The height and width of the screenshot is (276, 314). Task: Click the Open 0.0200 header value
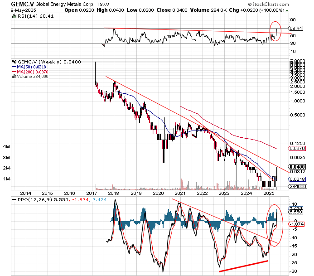[79, 10]
